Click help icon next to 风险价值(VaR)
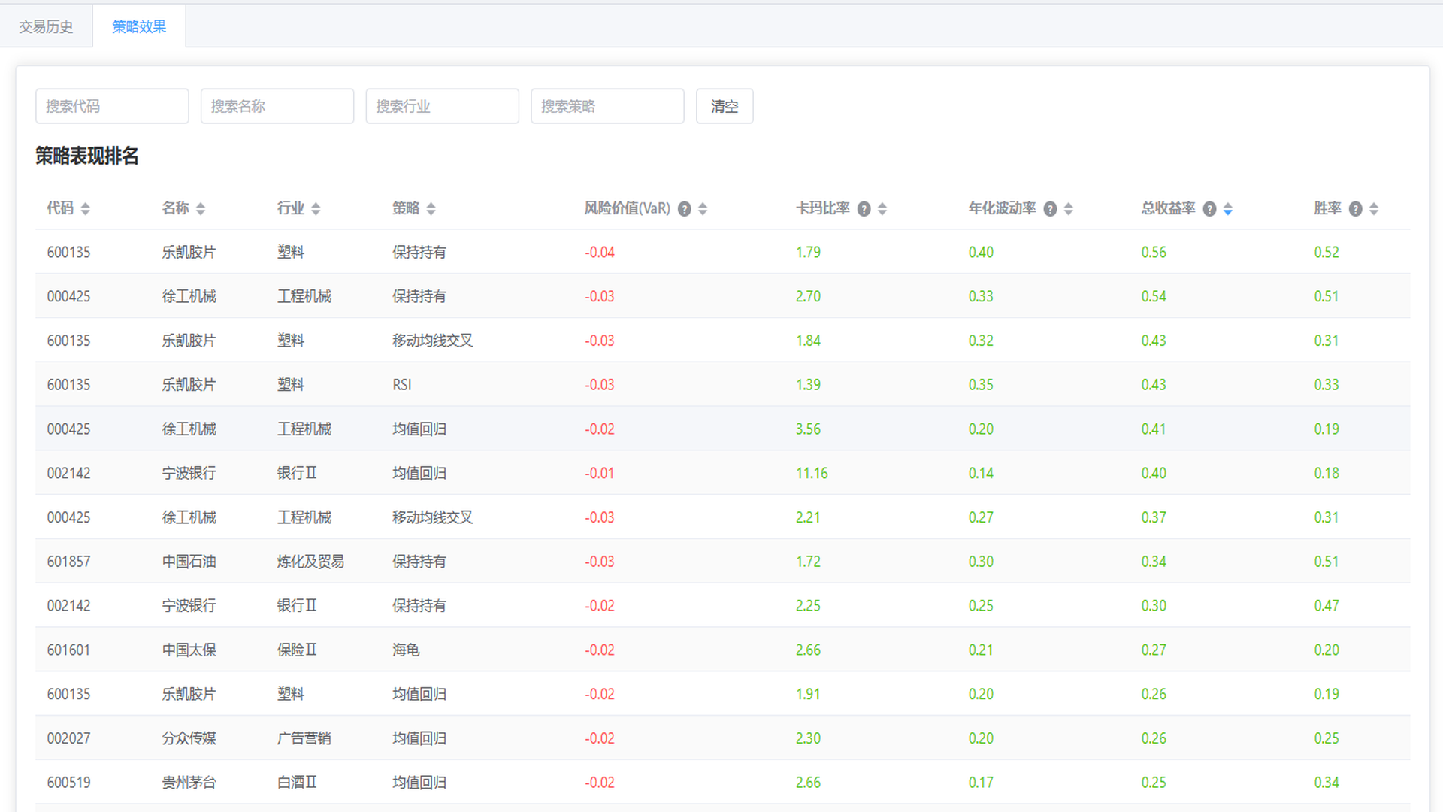Image resolution: width=1443 pixels, height=812 pixels. [684, 209]
